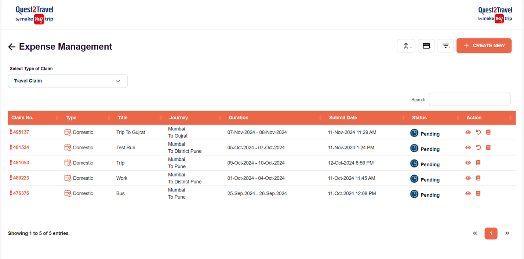Click the Pending clock icon for claim 481534
The width and height of the screenshot is (524, 259).
pos(414,149)
